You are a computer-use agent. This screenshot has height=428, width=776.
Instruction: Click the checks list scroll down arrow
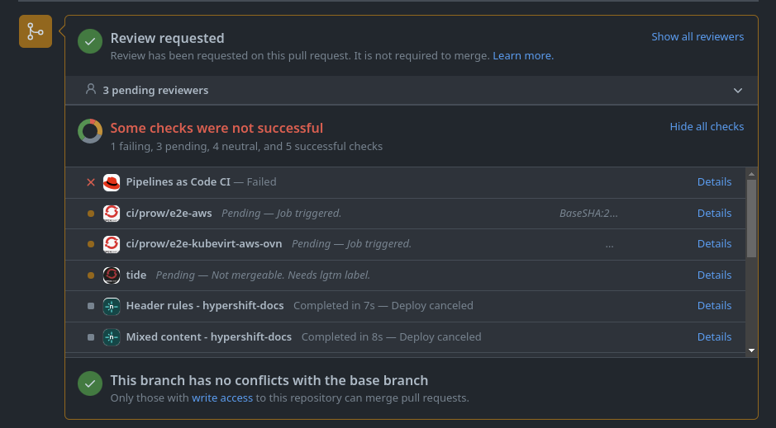point(751,350)
